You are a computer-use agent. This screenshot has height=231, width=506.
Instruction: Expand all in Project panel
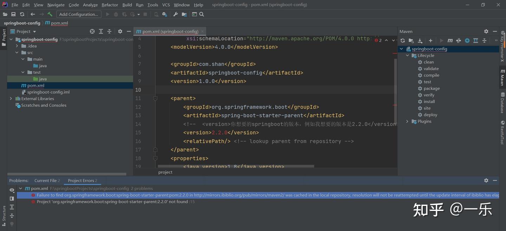point(101,31)
